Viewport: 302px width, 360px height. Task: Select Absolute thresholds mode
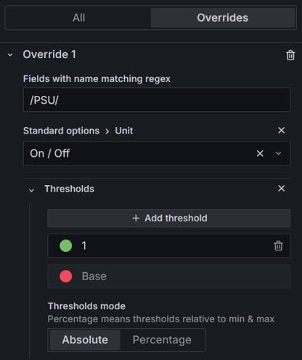coord(85,340)
